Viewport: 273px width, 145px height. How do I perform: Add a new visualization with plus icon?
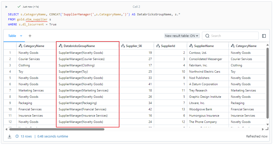(x=30, y=36)
